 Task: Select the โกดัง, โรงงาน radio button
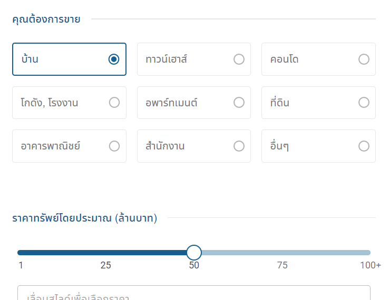(x=114, y=103)
